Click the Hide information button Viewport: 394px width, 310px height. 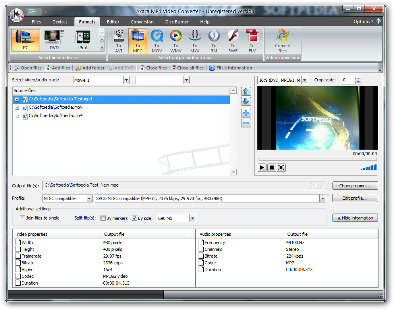pyautogui.click(x=355, y=218)
